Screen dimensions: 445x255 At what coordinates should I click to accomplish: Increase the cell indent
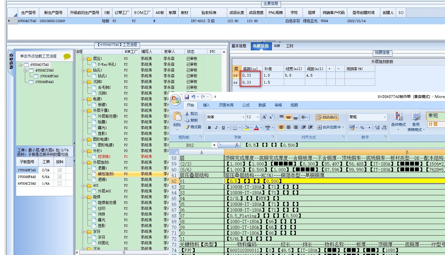coord(310,127)
